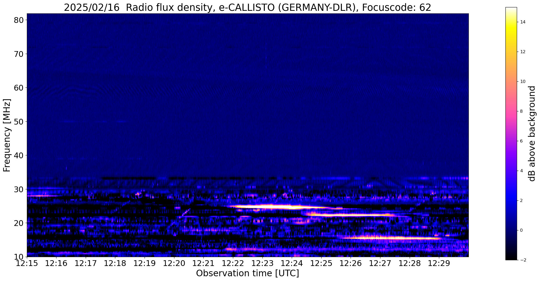Click the 12:25 time tick label
The width and height of the screenshot is (540, 281).
click(321, 263)
